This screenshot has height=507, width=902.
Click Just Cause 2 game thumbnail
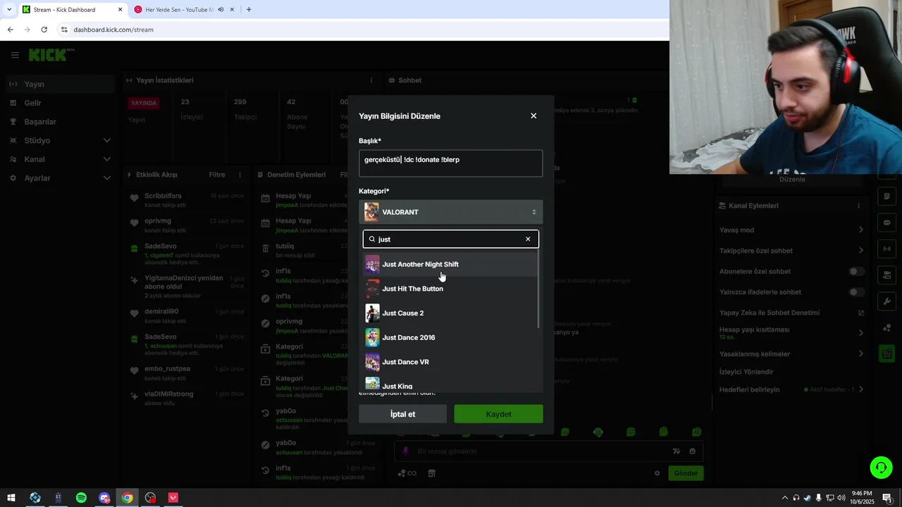click(372, 313)
